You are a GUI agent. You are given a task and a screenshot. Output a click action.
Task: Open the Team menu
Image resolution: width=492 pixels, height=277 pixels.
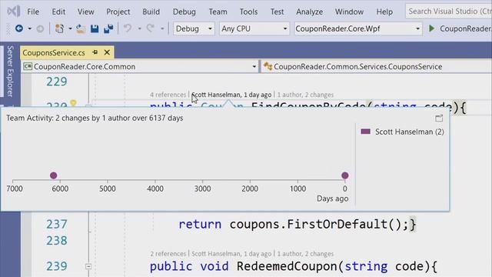click(218, 12)
